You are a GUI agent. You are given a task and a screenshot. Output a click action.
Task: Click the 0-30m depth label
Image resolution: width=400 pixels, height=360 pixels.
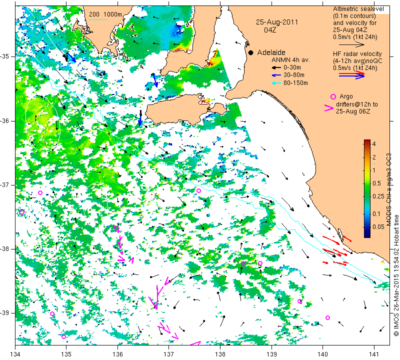pyautogui.click(x=292, y=67)
